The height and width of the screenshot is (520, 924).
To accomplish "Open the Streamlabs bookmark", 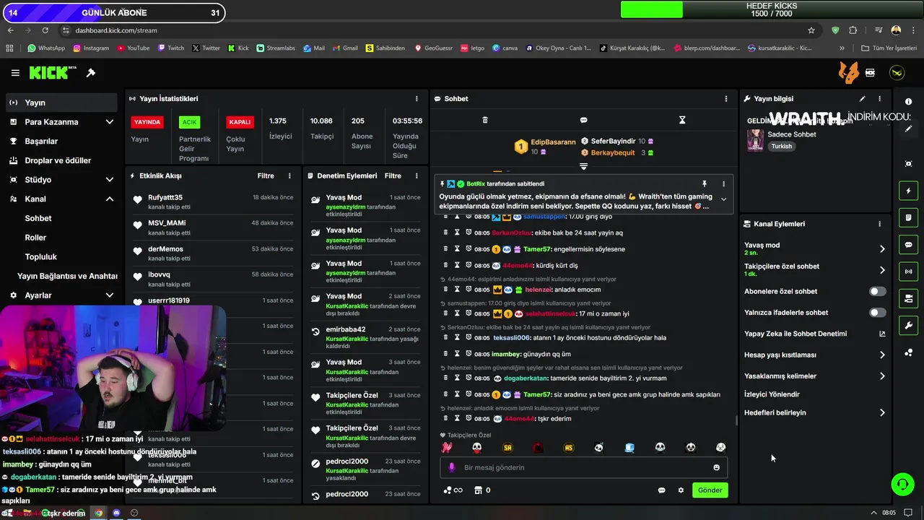I will click(x=274, y=48).
